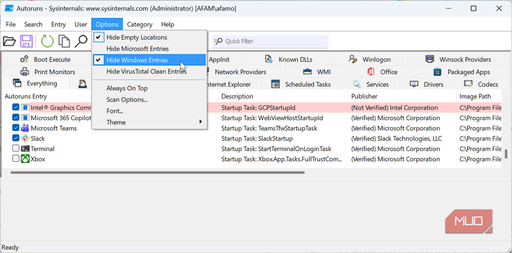Viewport: 512px width, 253px height.
Task: Click the green Refresh toolbar icon
Action: coord(47,42)
